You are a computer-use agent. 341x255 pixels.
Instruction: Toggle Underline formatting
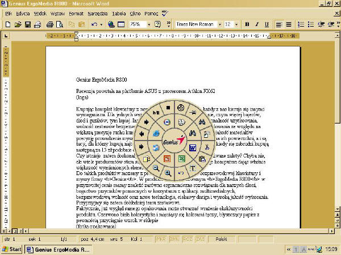[267, 24]
